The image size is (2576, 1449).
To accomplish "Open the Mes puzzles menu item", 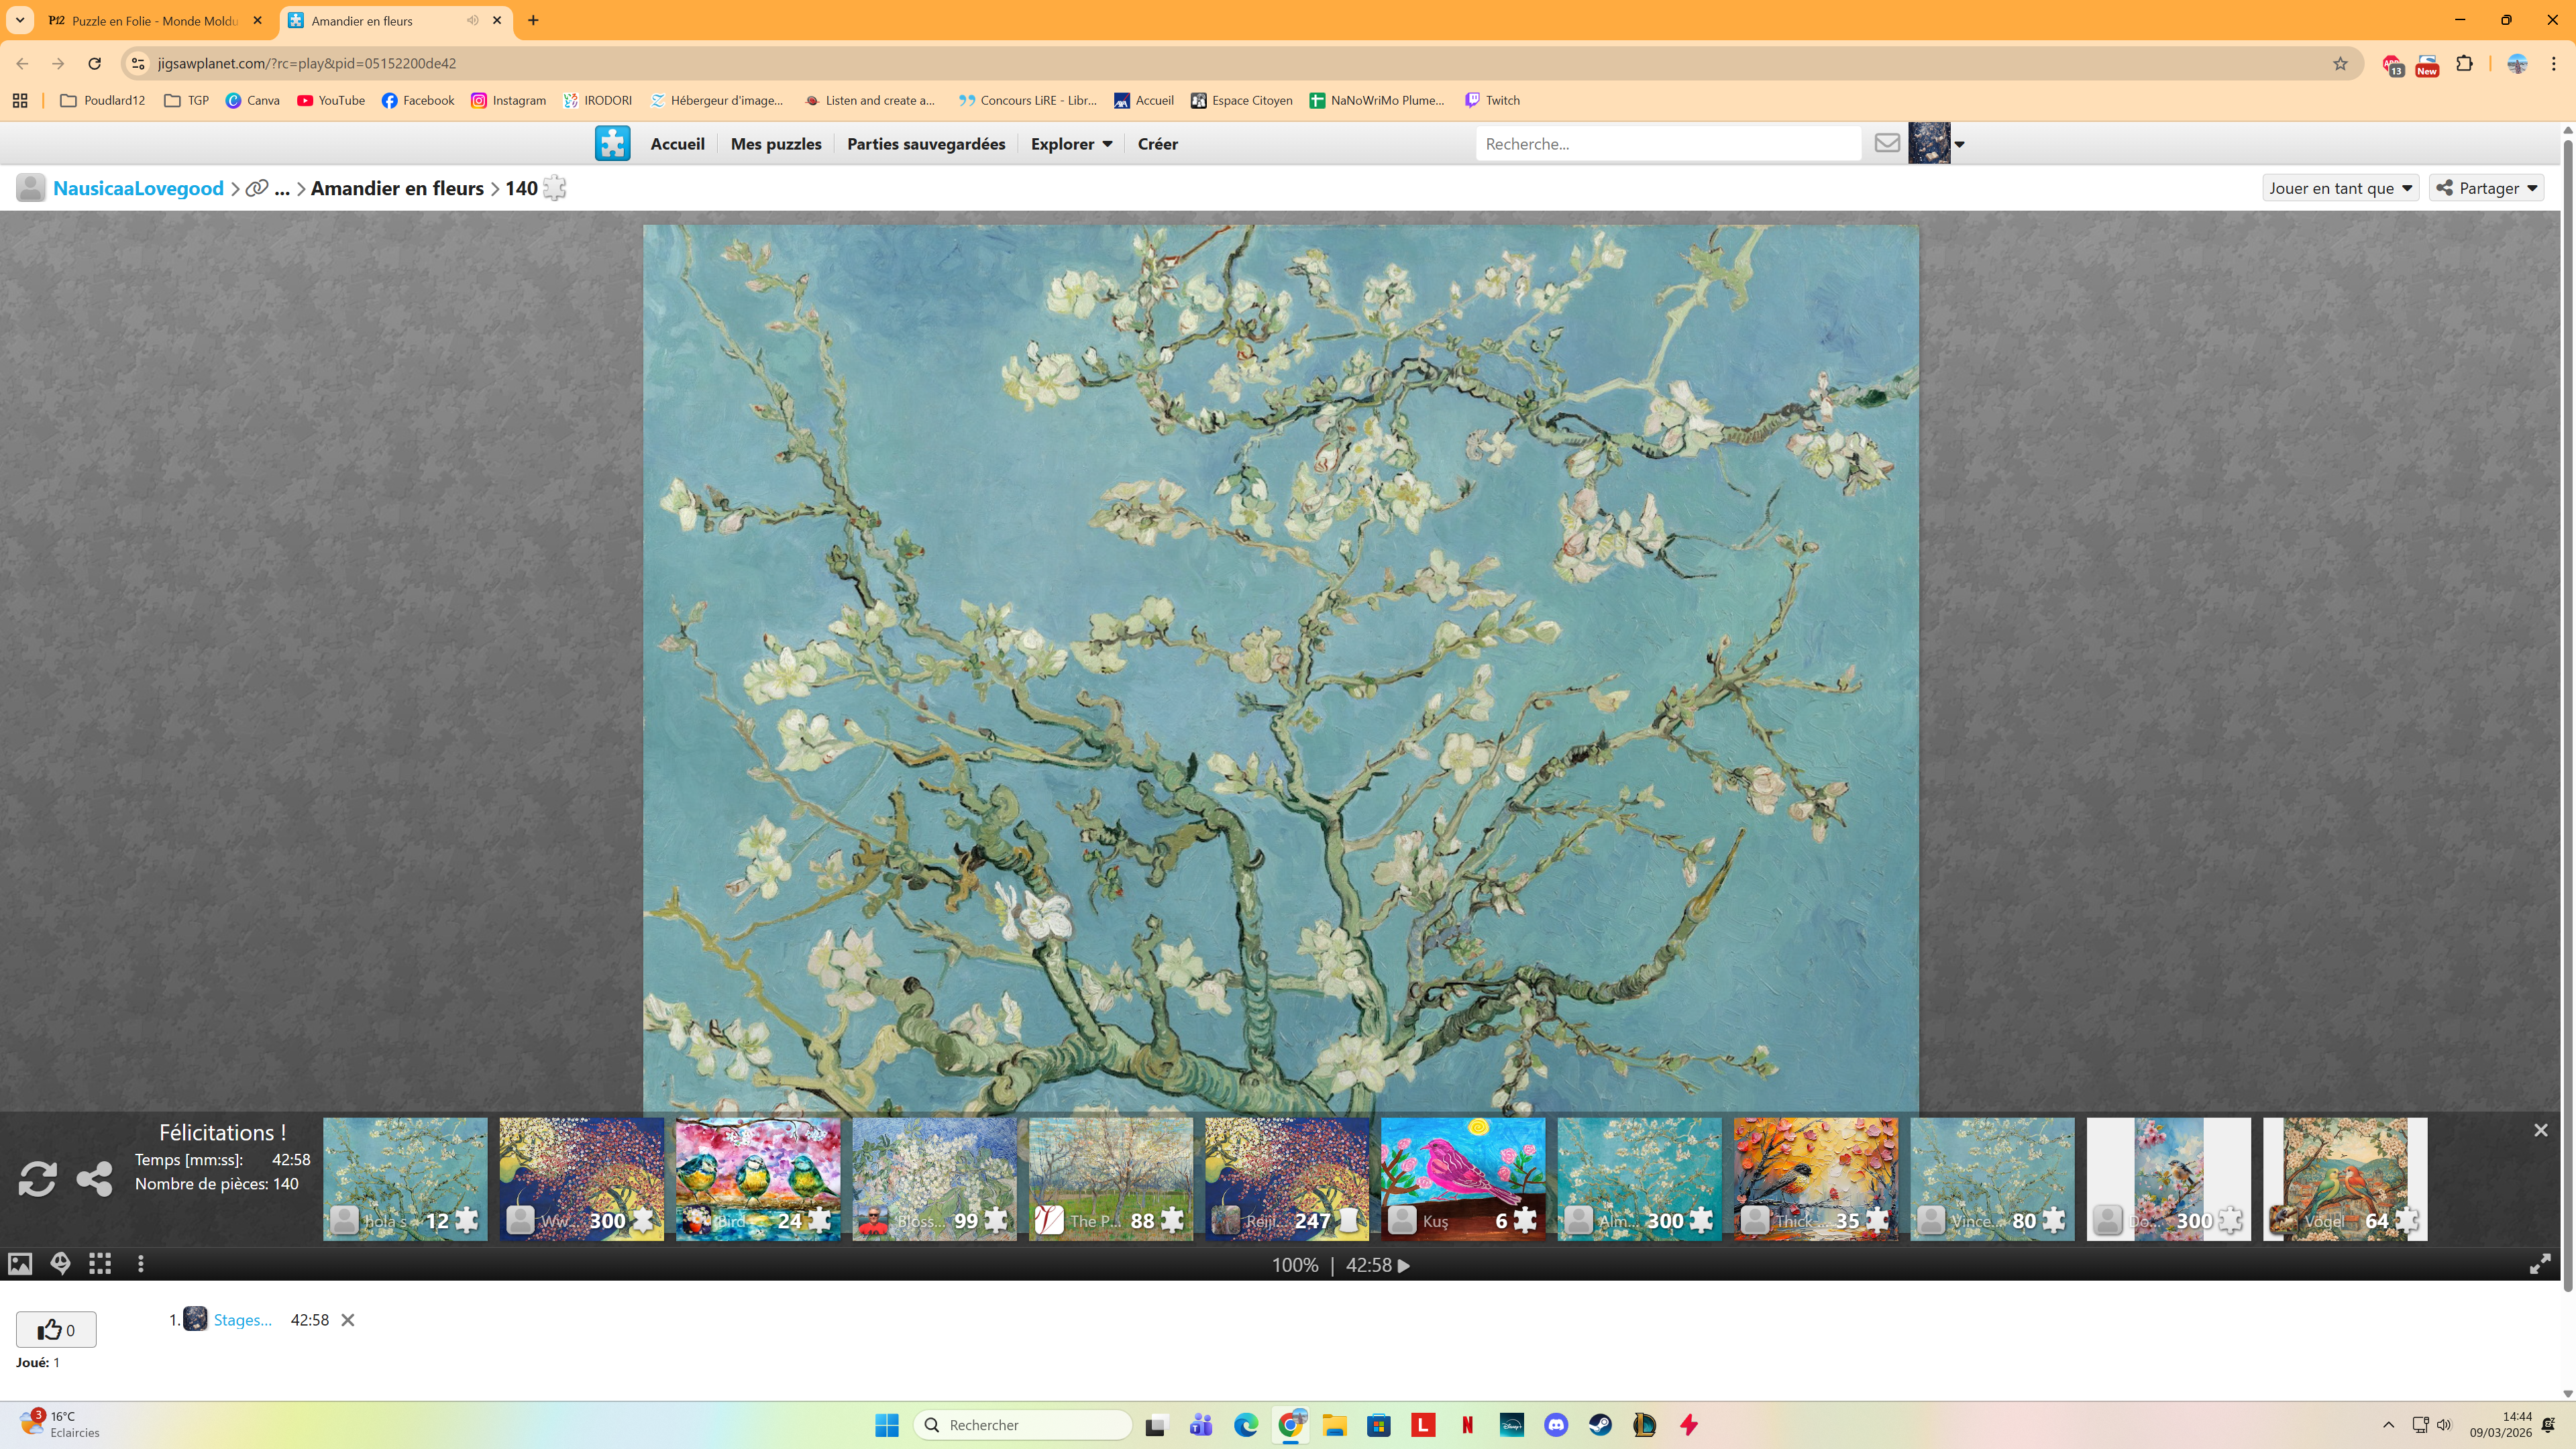I will (x=775, y=144).
